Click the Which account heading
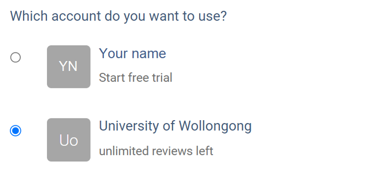The width and height of the screenshot is (385, 194). [118, 16]
